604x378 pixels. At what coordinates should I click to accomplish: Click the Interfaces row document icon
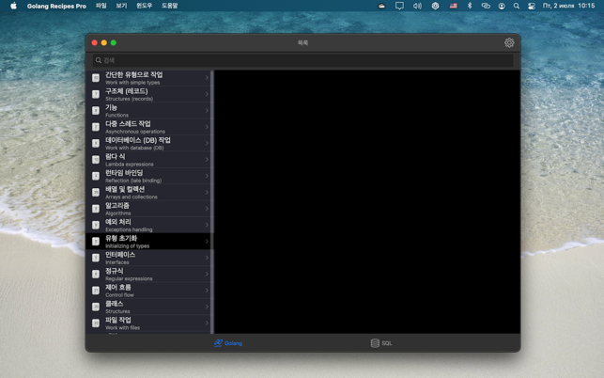pyautogui.click(x=96, y=258)
